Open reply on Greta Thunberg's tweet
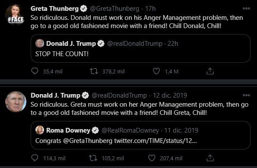257x168 pixels. click(35, 71)
